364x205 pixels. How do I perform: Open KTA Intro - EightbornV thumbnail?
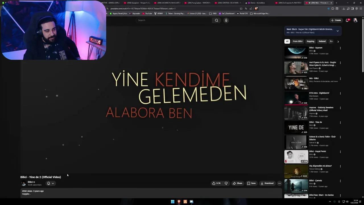click(x=296, y=98)
